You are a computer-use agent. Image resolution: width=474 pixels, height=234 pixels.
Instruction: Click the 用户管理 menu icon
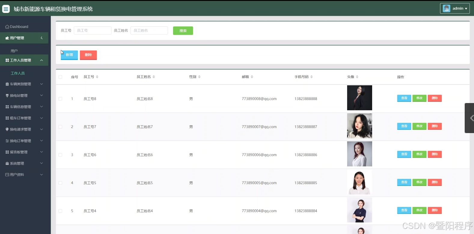pos(7,38)
